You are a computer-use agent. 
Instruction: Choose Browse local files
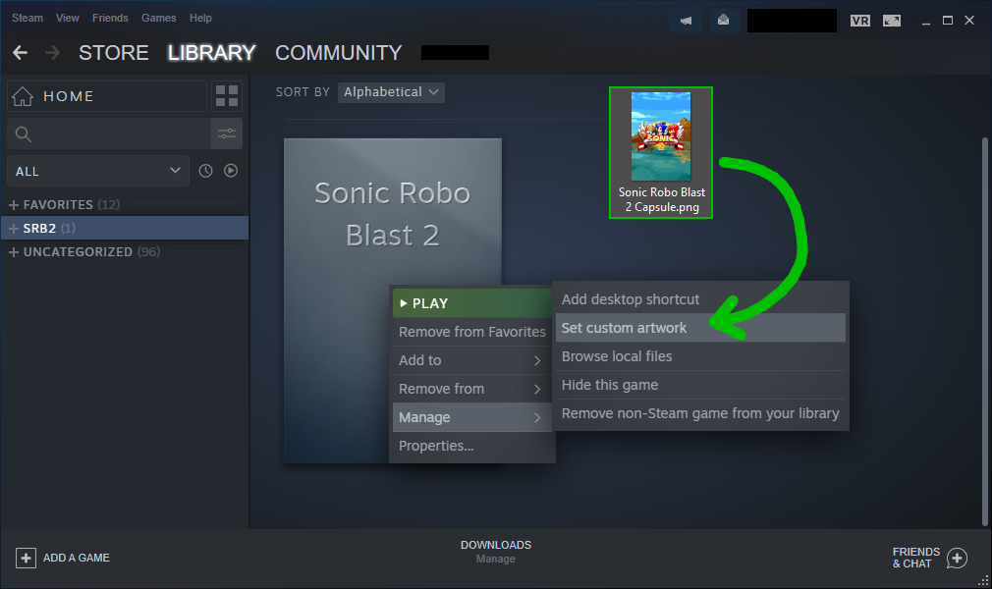pos(700,356)
